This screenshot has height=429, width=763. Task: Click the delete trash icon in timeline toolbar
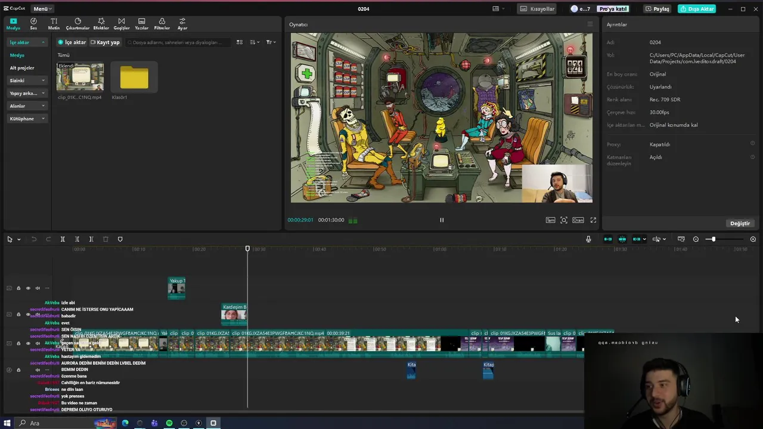(106, 239)
